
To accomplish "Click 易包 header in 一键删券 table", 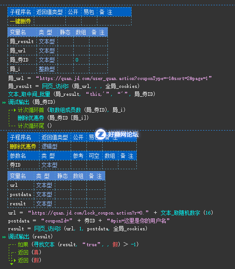I will (x=89, y=12).
